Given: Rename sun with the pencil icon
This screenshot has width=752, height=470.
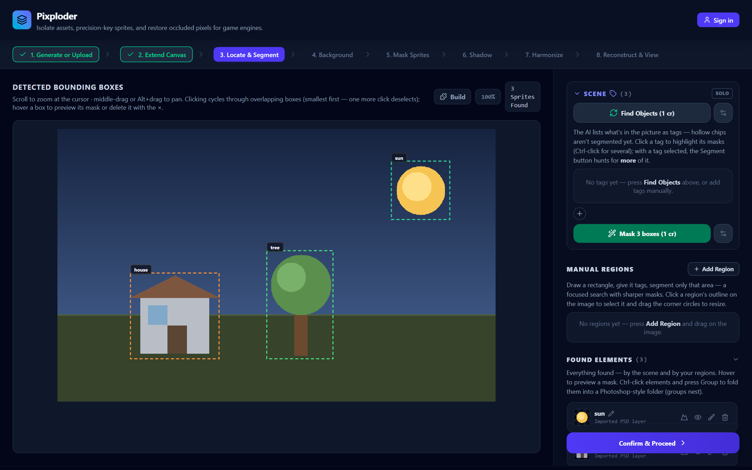Looking at the screenshot, I should [x=611, y=414].
